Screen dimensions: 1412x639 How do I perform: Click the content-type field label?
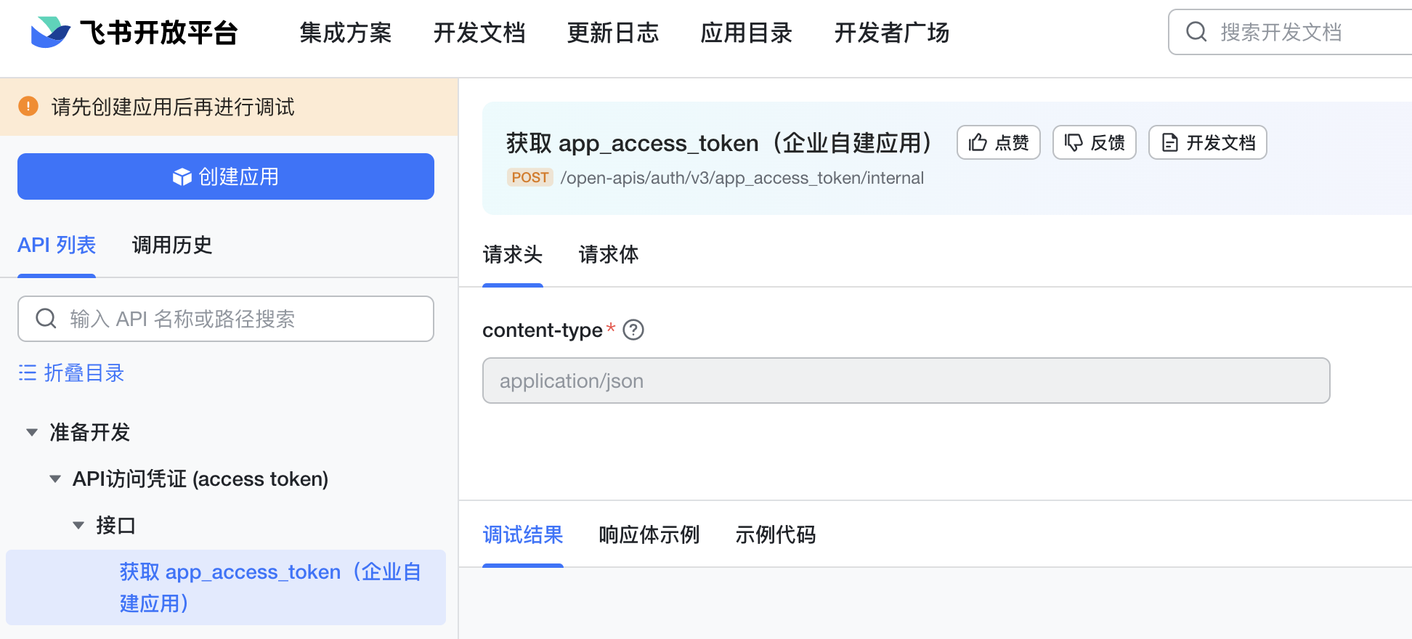click(543, 330)
